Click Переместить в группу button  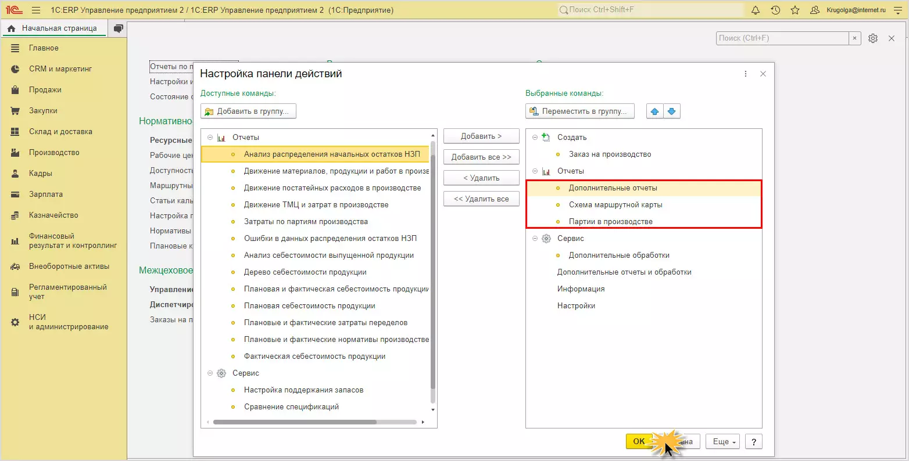click(x=580, y=111)
